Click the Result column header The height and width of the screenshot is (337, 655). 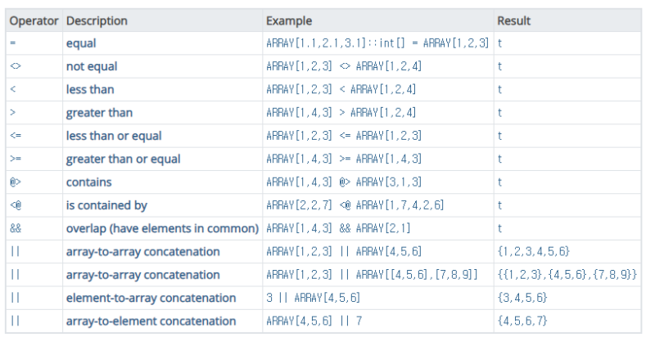[514, 20]
